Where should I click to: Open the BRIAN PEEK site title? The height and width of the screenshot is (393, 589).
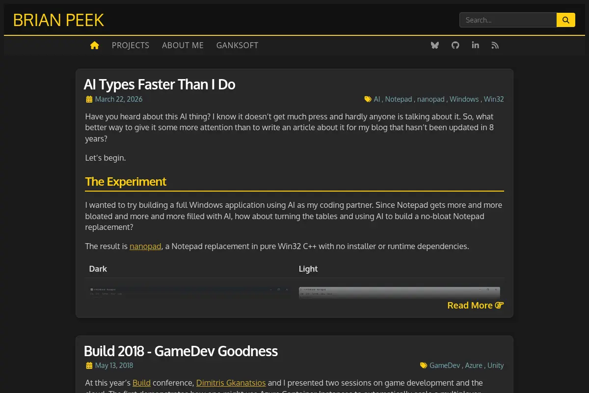[58, 20]
